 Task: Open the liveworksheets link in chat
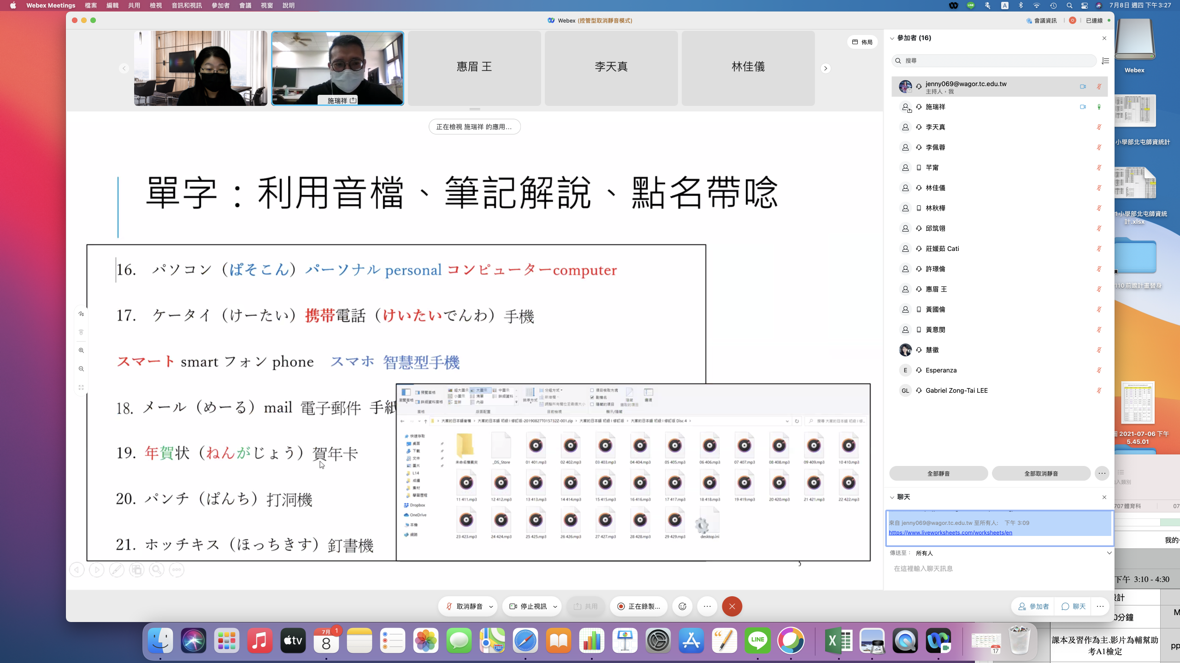[x=950, y=532]
